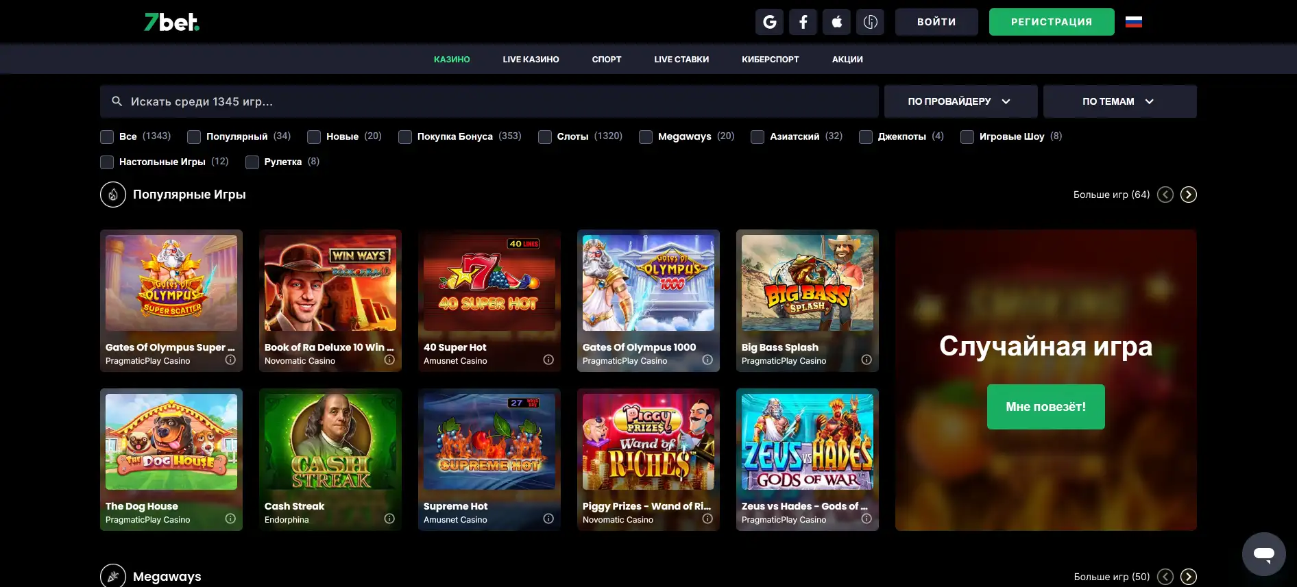The height and width of the screenshot is (587, 1297).
Task: Go to previous Megaways games page
Action: click(1165, 577)
